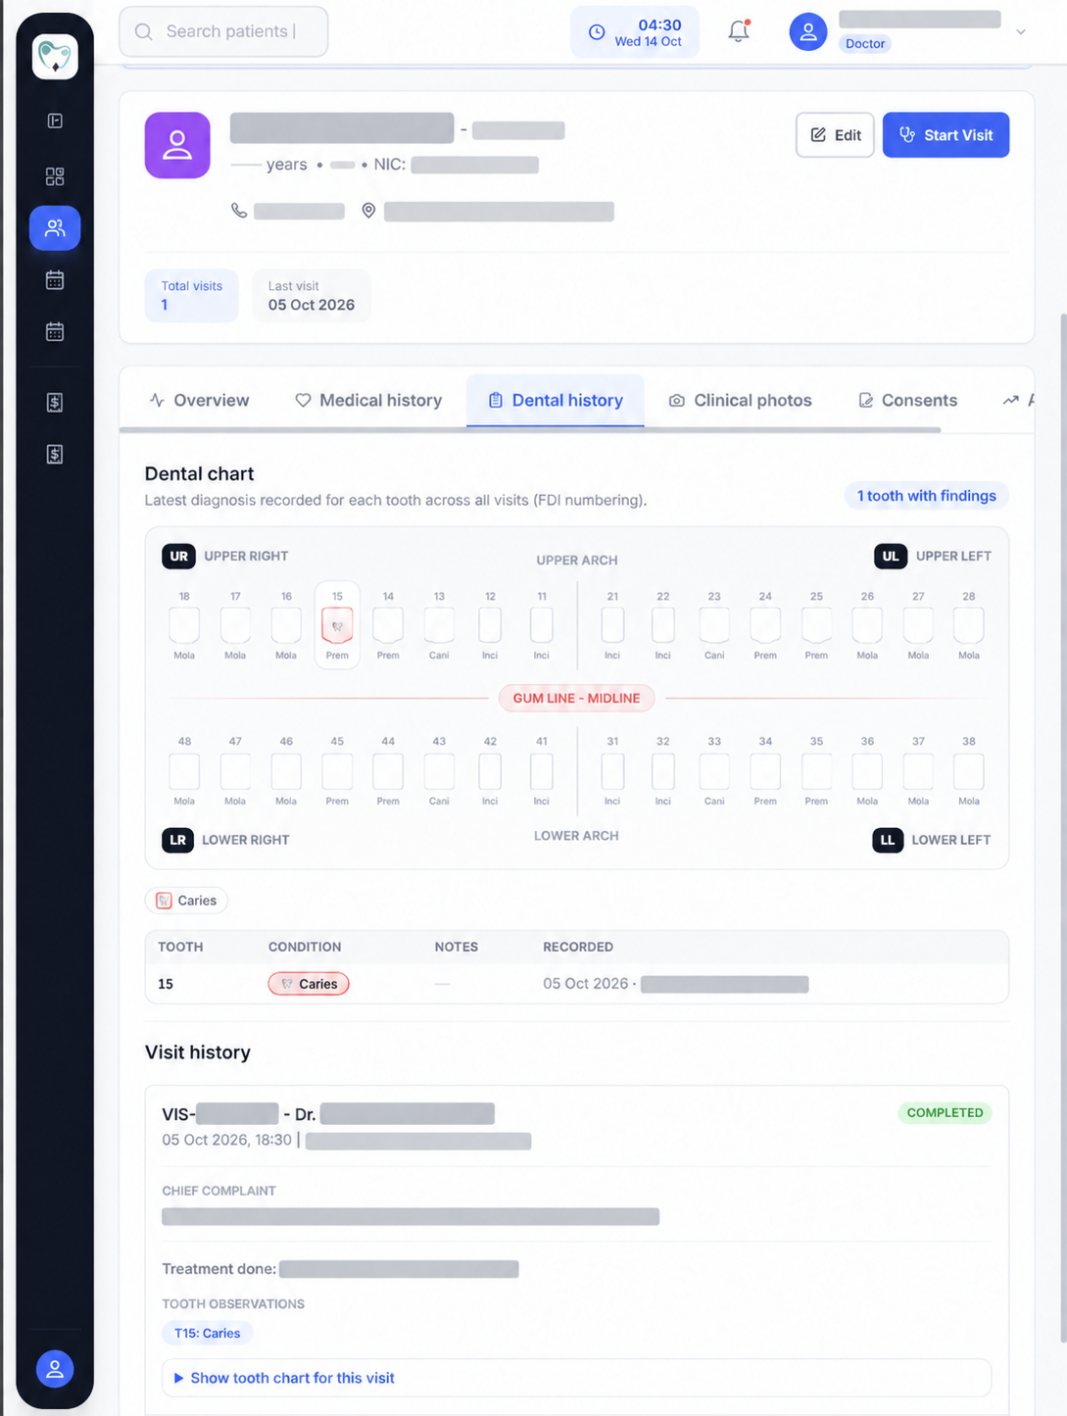Open the second billing receipt icon in the sidebar
This screenshot has height=1416, width=1067.
pyautogui.click(x=55, y=455)
